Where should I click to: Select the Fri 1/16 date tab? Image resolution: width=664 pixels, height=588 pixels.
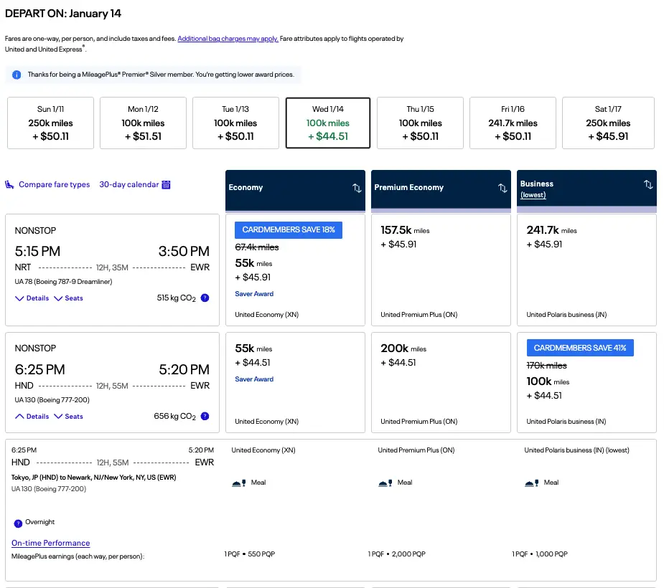coord(513,123)
